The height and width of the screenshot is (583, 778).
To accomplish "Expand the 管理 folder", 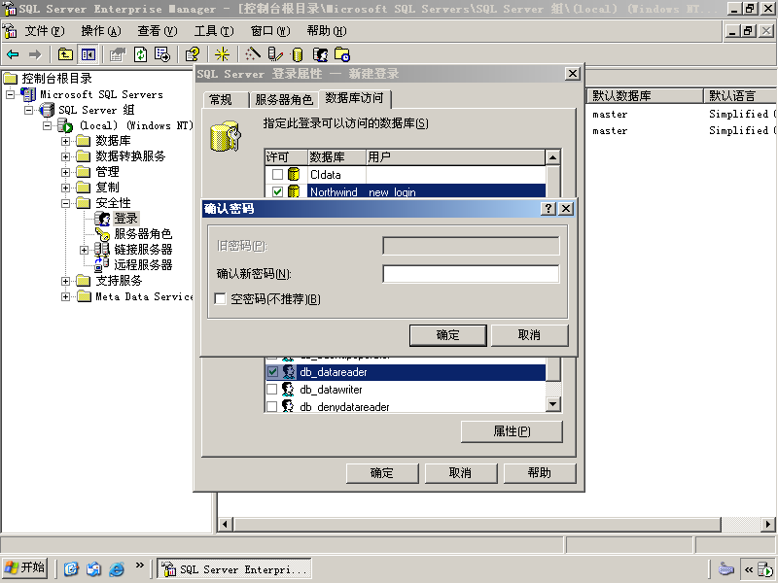I will pyautogui.click(x=65, y=172).
